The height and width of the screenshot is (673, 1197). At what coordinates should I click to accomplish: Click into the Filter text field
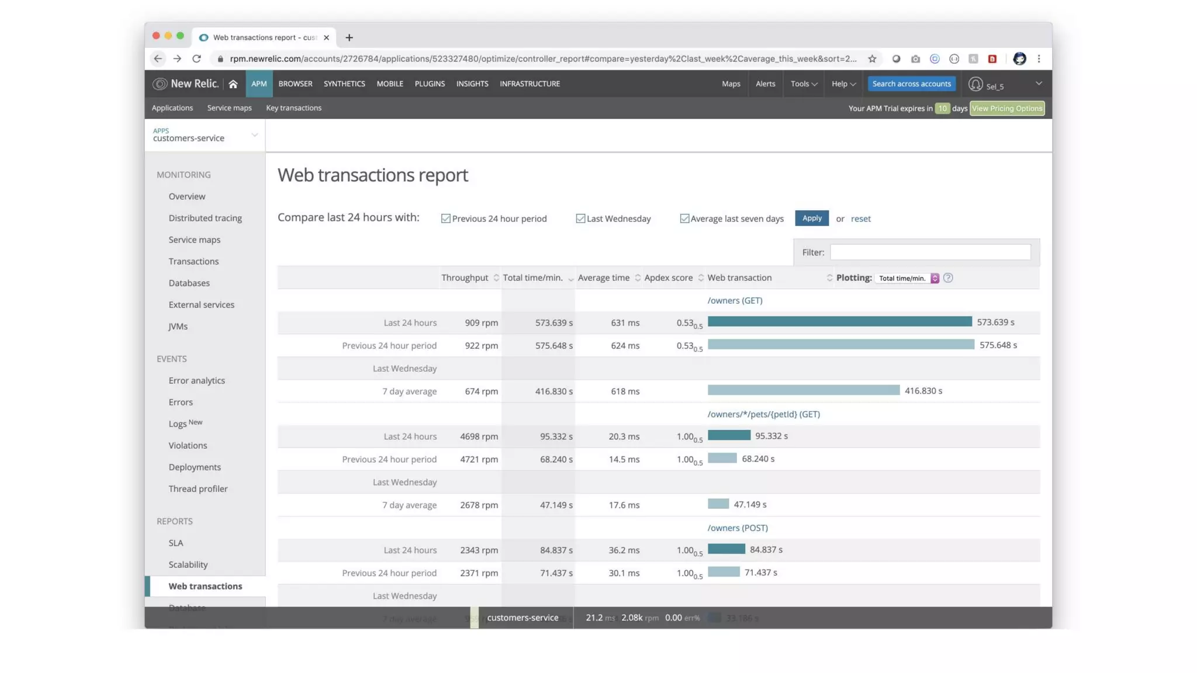(x=930, y=252)
